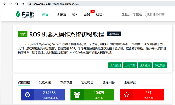Click the 课程配置 button

[x=114, y=34]
